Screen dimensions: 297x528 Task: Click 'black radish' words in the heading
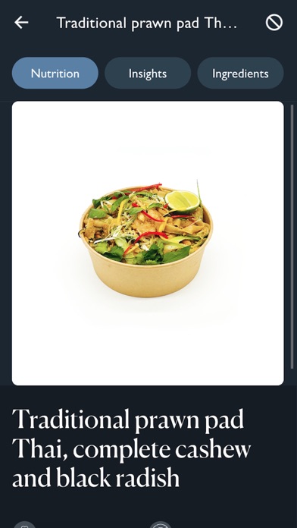tap(117, 477)
